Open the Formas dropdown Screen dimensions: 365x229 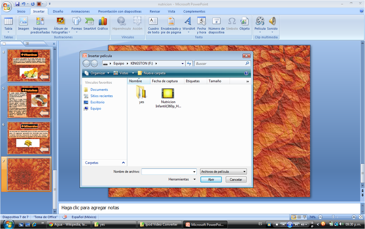click(x=77, y=32)
